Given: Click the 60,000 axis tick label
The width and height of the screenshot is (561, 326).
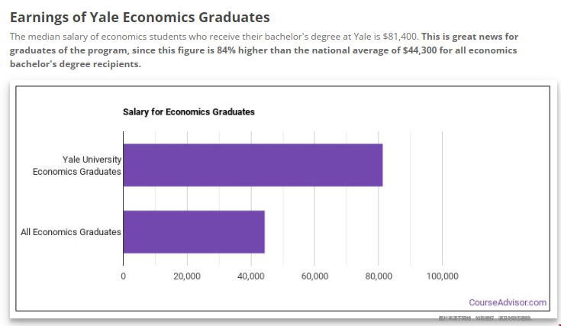Looking at the screenshot, I should click(x=314, y=276).
